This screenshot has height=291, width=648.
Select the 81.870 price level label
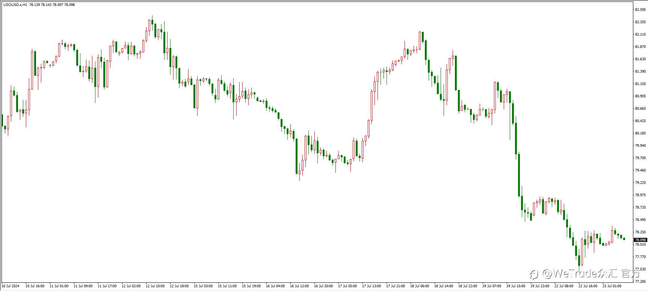click(x=640, y=47)
